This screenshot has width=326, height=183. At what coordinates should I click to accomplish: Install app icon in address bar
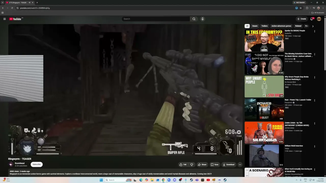click(x=296, y=8)
